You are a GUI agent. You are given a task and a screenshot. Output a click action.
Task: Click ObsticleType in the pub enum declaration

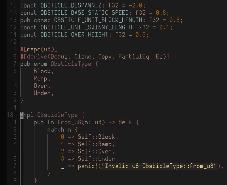click(71, 64)
